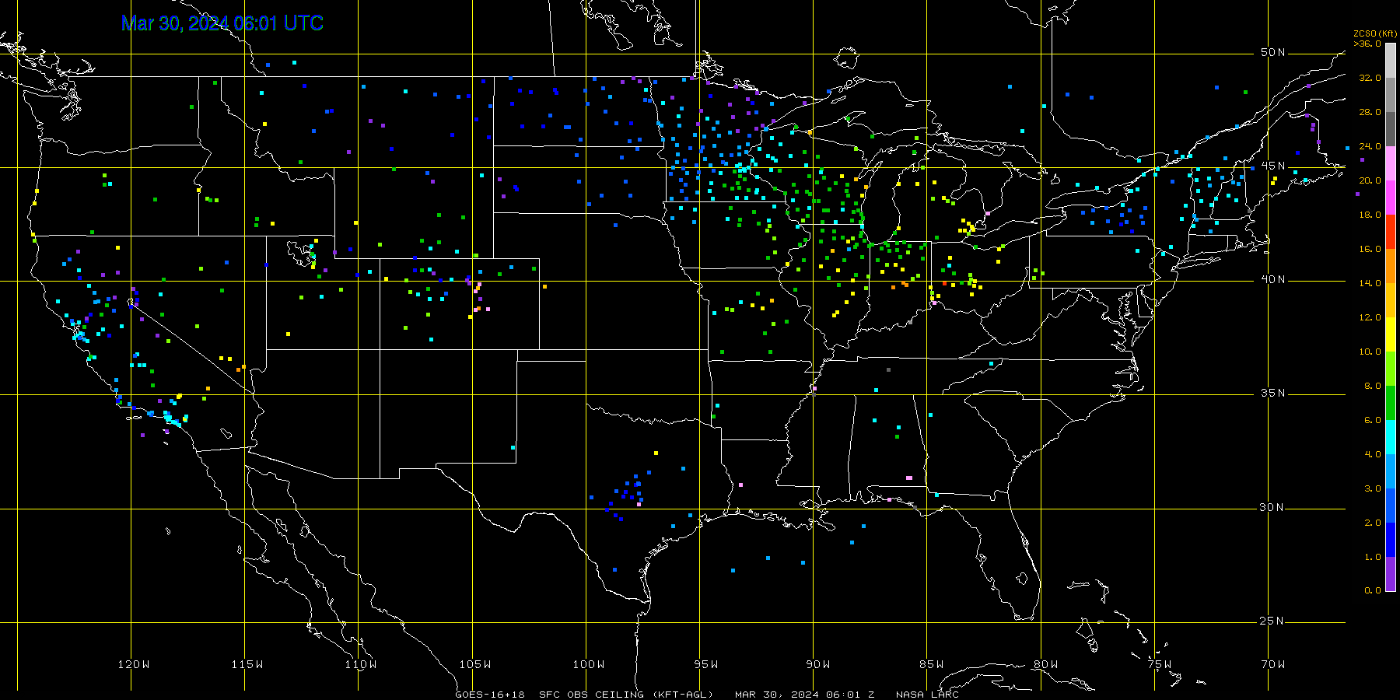Click the "1.0" legend label

(x=1373, y=557)
